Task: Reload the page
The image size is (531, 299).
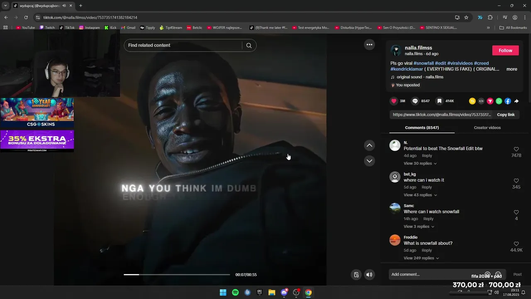Action: tap(26, 17)
